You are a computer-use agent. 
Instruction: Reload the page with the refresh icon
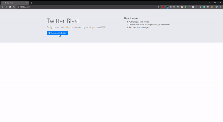(10, 7)
